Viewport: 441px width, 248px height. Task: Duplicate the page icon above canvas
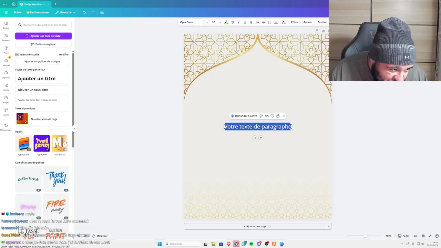click(x=323, y=31)
